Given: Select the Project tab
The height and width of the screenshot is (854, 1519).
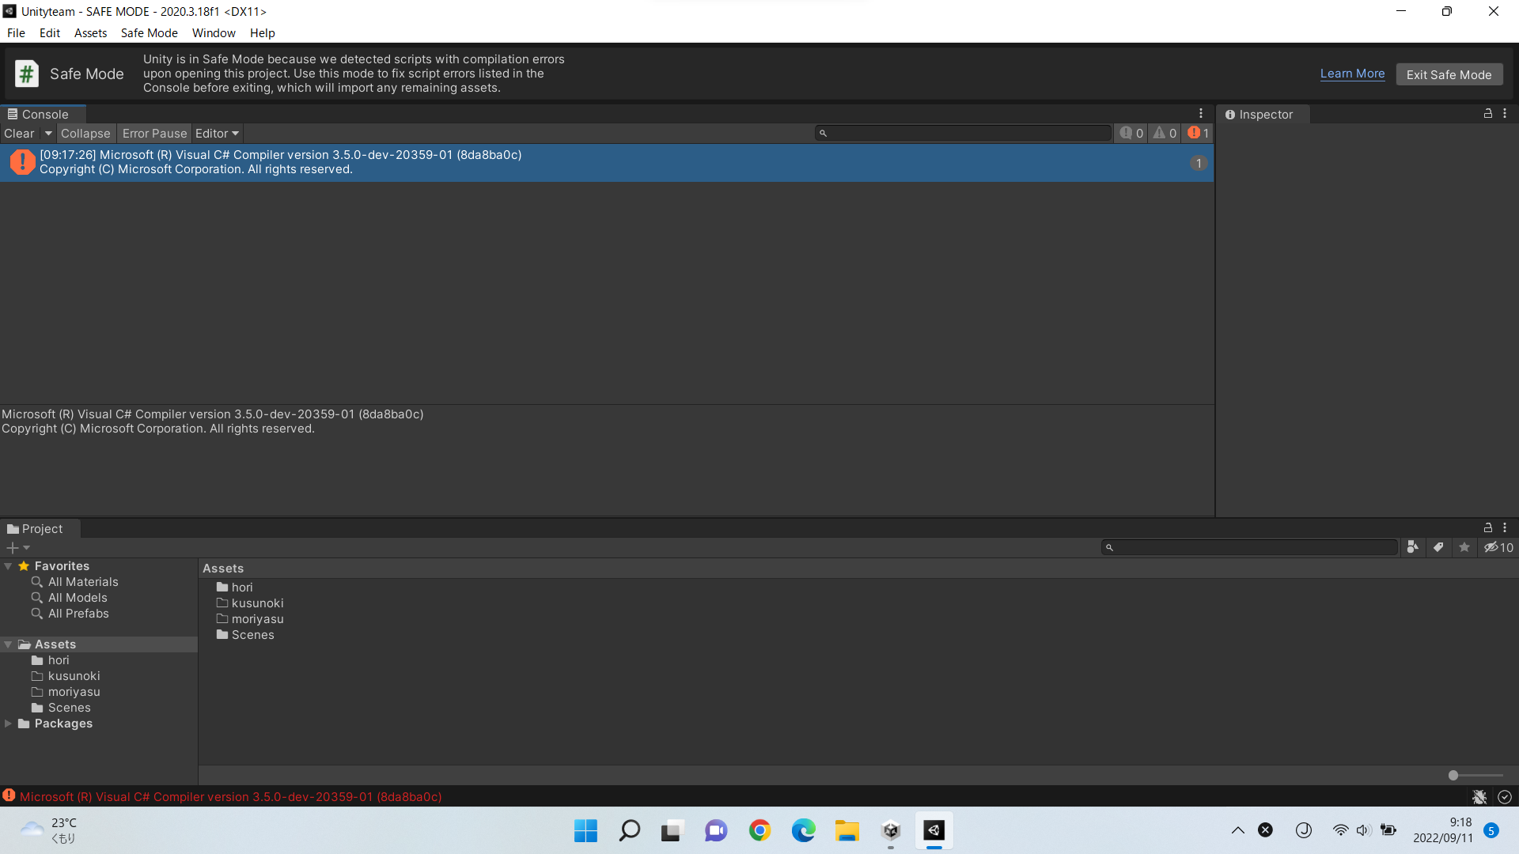Looking at the screenshot, I should click(40, 528).
